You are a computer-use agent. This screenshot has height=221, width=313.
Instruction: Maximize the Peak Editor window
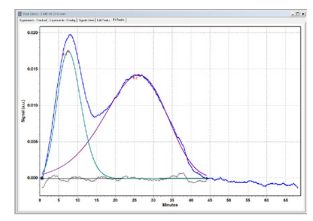tap(297, 14)
